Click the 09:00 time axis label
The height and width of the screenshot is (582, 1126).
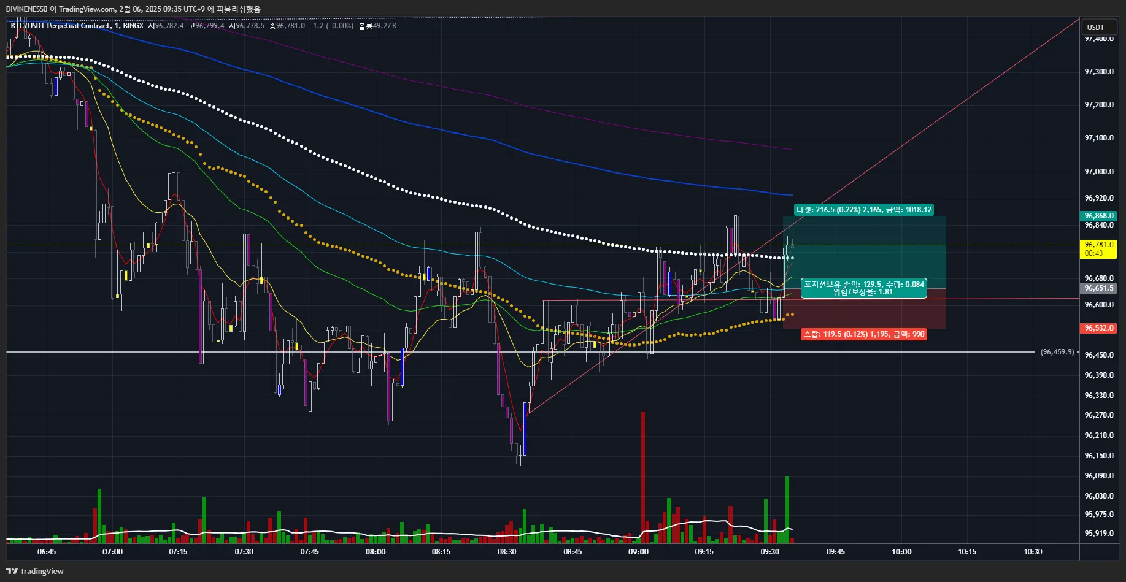point(638,552)
